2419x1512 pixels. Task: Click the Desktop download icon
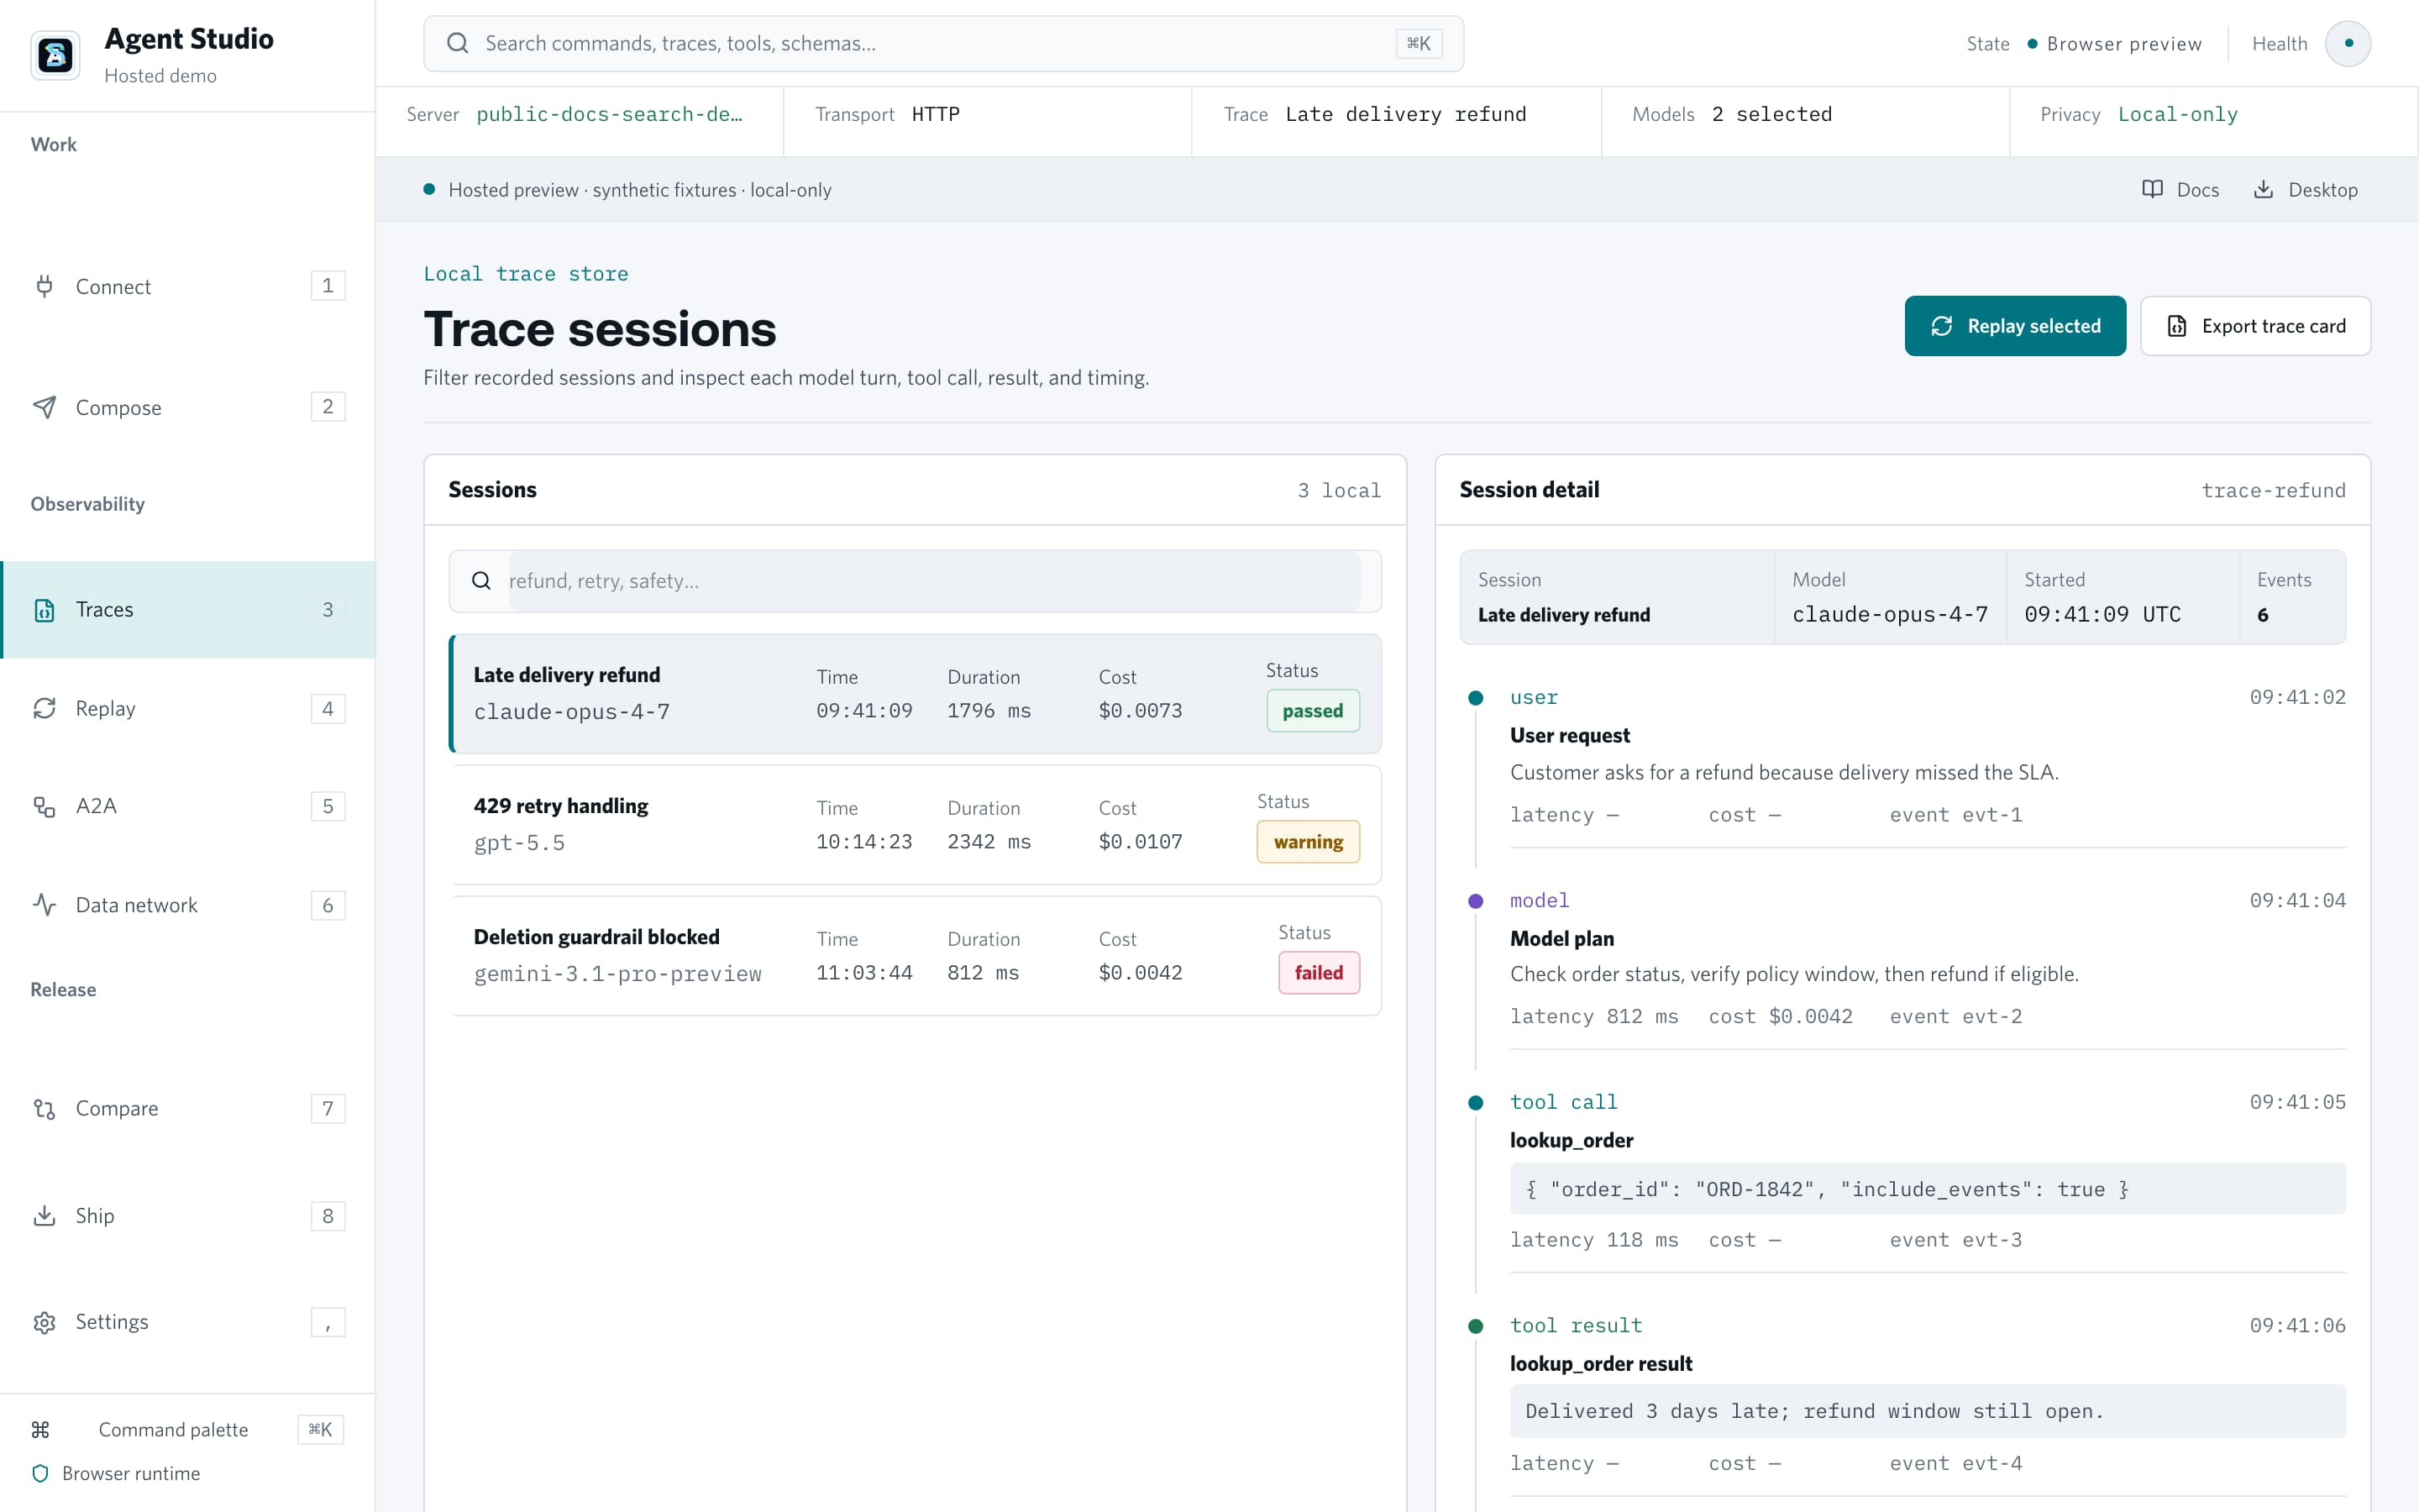click(x=2263, y=189)
